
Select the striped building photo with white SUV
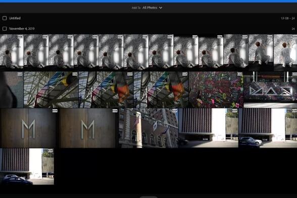pyautogui.click(x=268, y=128)
